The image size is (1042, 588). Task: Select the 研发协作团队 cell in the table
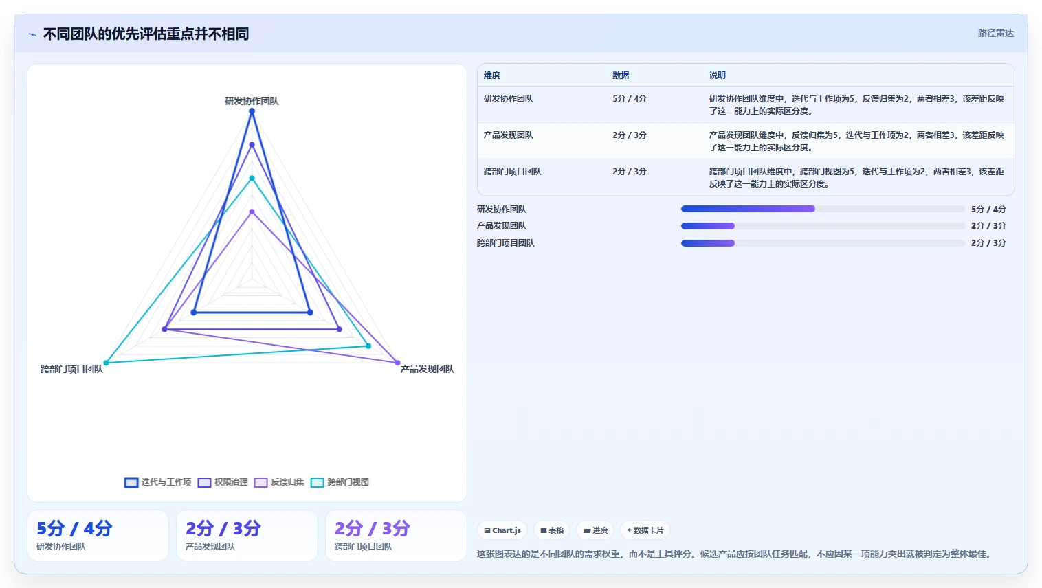point(508,99)
